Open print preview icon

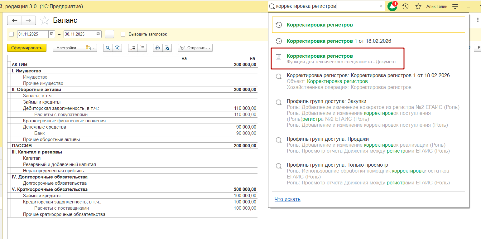(167, 48)
